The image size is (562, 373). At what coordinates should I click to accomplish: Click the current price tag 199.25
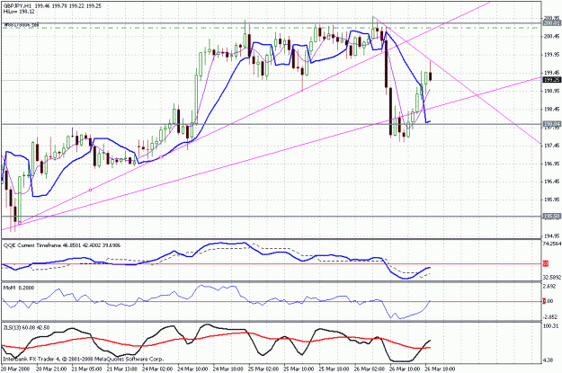[x=552, y=80]
